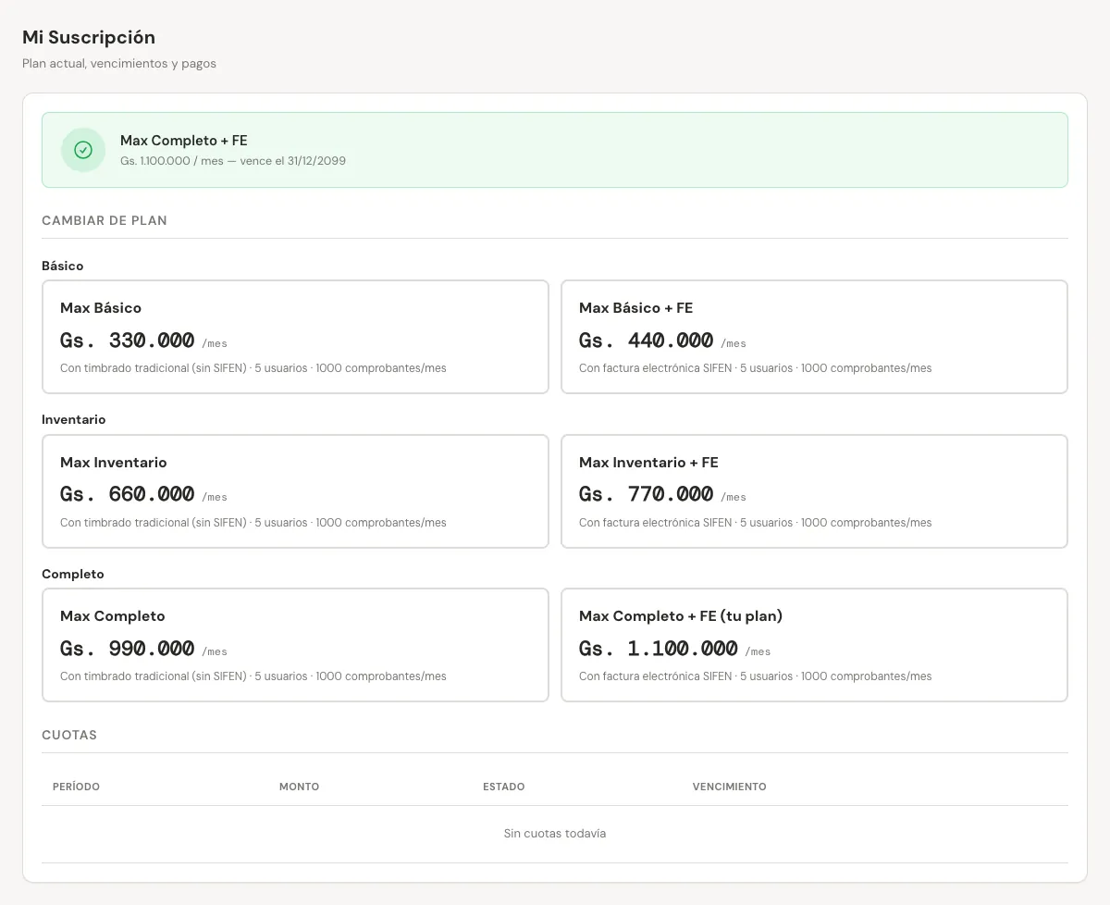Click the VENCIMIENTO column header

729,787
